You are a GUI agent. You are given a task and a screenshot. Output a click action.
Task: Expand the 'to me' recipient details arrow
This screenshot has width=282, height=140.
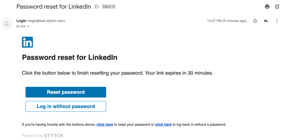coord(28,26)
